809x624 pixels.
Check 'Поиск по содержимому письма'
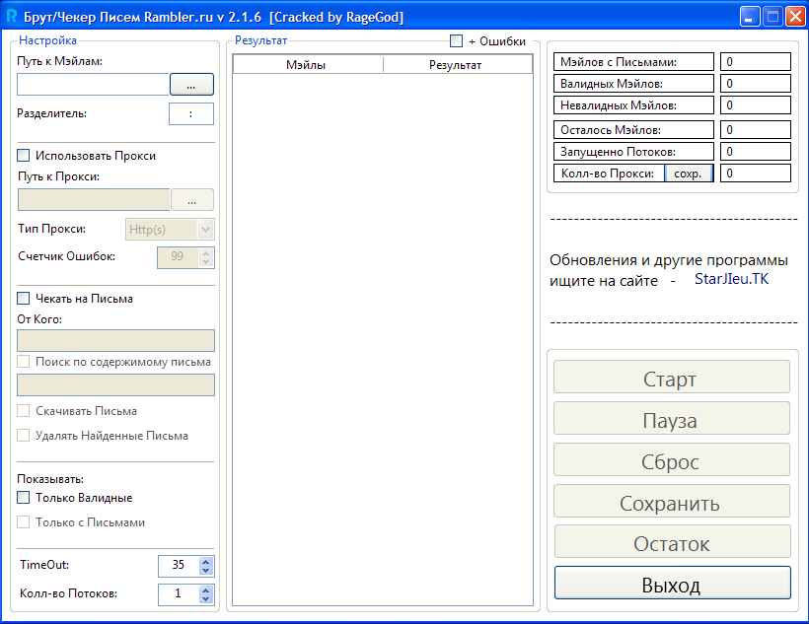coord(24,362)
